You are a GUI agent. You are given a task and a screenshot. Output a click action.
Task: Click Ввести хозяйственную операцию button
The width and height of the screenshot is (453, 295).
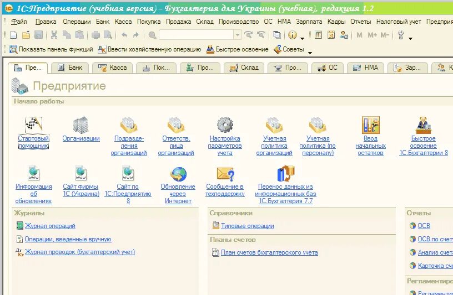click(x=150, y=50)
